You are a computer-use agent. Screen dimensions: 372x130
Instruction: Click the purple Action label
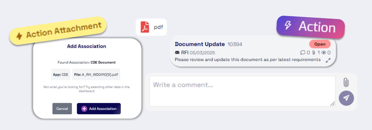pyautogui.click(x=311, y=27)
